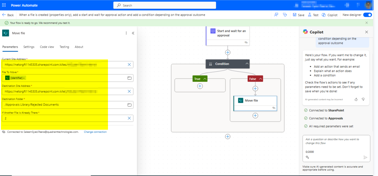Click the Search box in top bar
378x176 pixels.
point(165,5)
